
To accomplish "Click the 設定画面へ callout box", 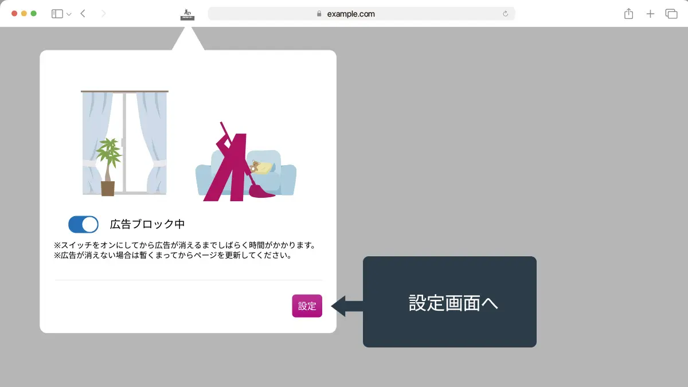I will tap(449, 302).
